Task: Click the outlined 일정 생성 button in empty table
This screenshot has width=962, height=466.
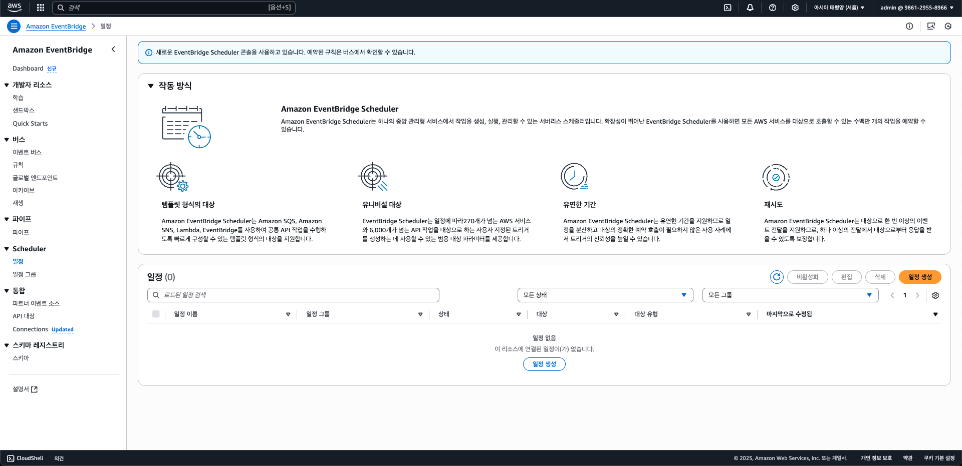Action: coord(544,364)
